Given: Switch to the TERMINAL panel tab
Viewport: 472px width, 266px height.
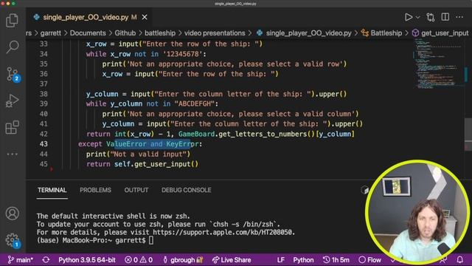Looking at the screenshot, I should coord(52,190).
